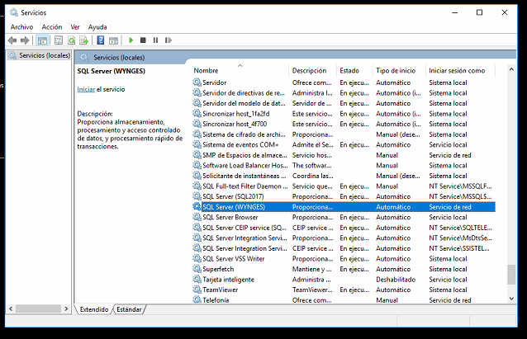This screenshot has width=527, height=339.
Task: Click the Refresh toolbar icon
Action: 72,40
